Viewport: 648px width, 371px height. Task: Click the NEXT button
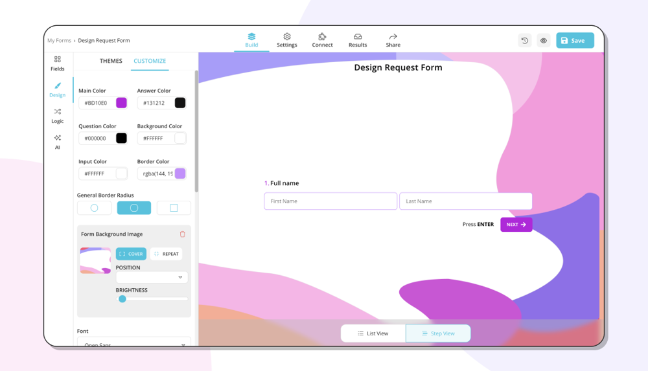click(x=516, y=224)
